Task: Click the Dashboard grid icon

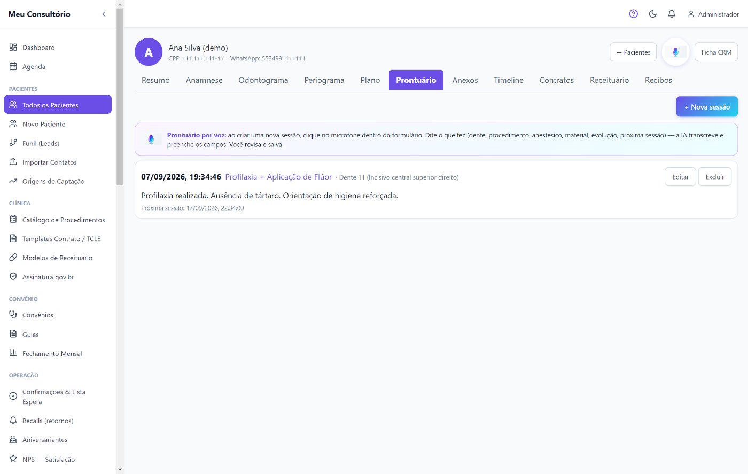Action: (13, 47)
